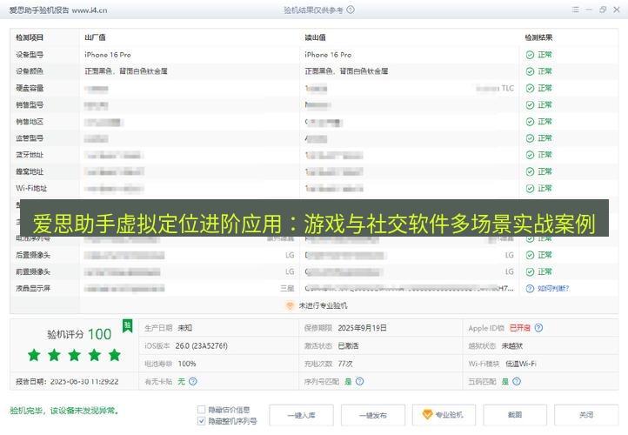Select iPhone 16 Pro in 出厂值 column
Viewport: 628px width, 435px height.
(x=107, y=55)
